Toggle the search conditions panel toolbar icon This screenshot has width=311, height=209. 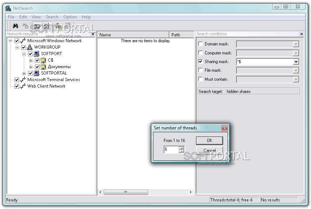tap(47, 26)
